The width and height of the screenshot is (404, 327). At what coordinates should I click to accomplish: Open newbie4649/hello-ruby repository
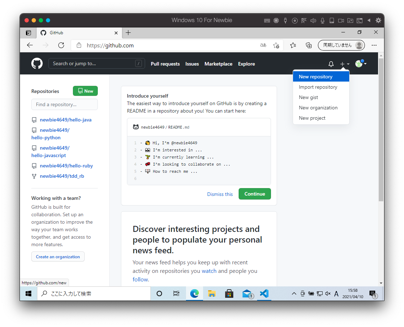pos(66,166)
